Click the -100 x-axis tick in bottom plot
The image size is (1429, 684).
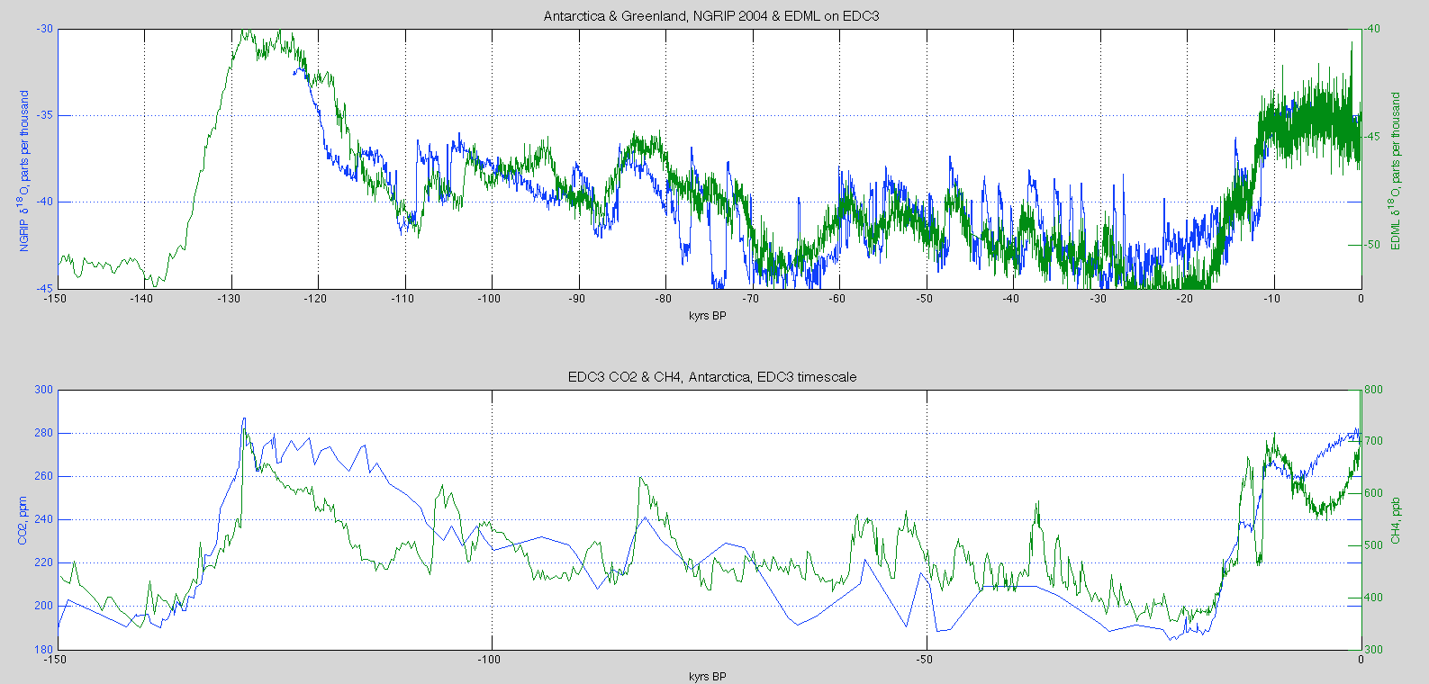click(x=489, y=660)
